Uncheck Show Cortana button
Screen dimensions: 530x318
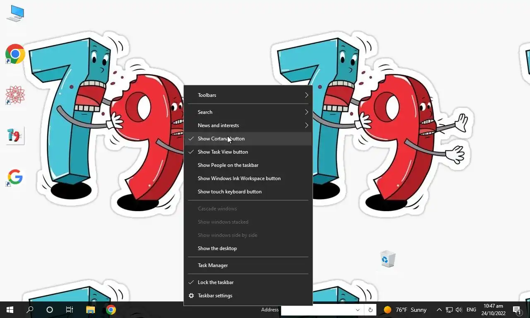(248, 139)
